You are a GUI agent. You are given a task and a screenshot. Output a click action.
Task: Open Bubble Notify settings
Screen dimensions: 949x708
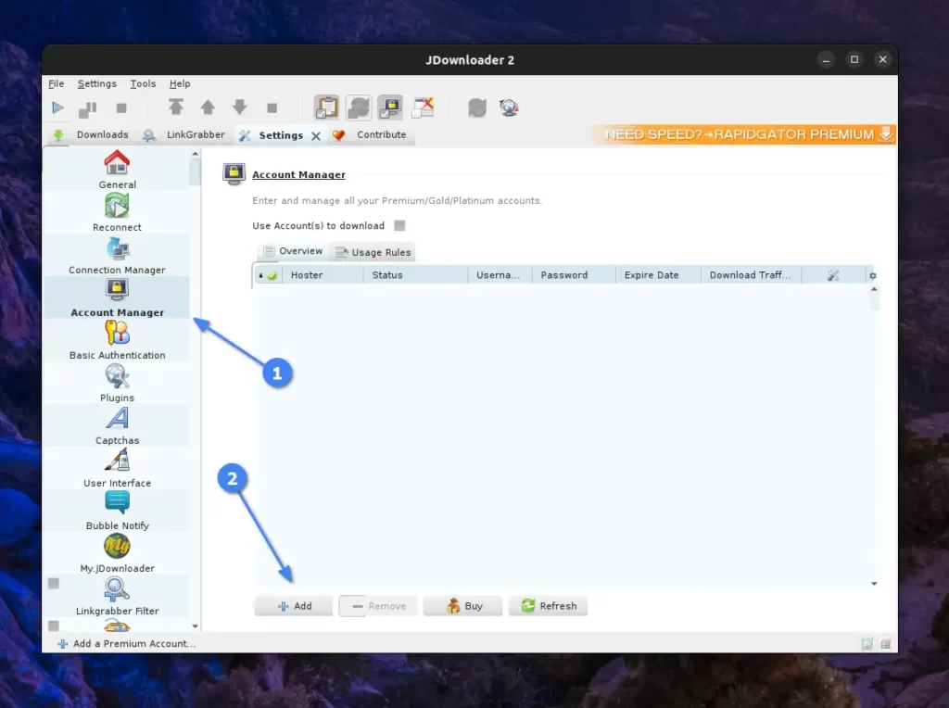pyautogui.click(x=117, y=511)
